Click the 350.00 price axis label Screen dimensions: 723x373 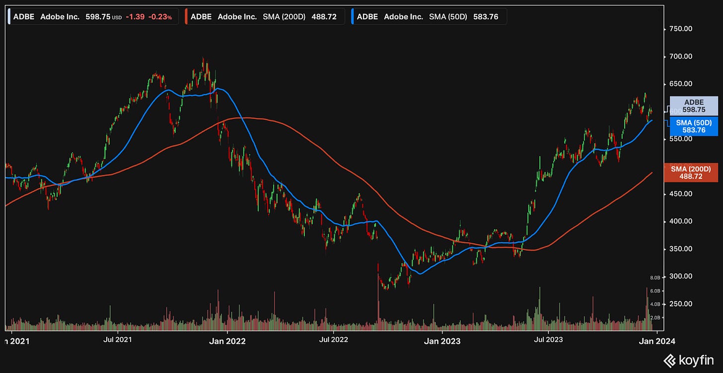click(681, 249)
